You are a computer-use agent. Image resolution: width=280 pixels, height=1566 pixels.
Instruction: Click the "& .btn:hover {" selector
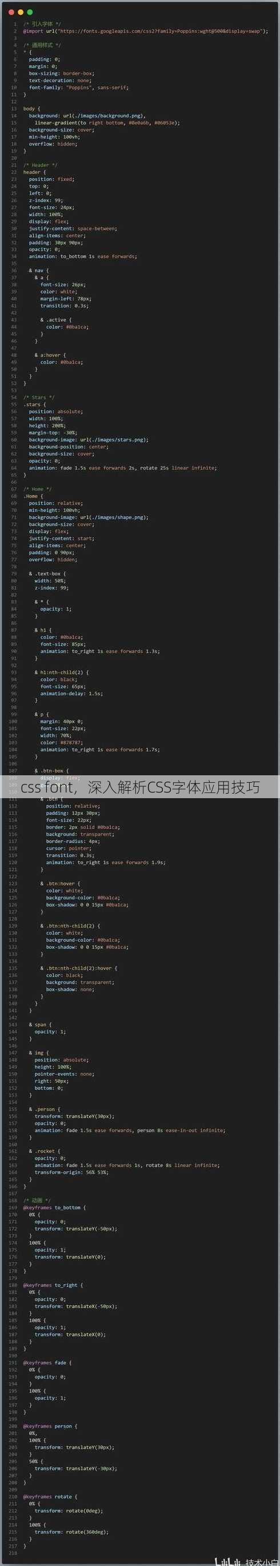click(x=60, y=884)
